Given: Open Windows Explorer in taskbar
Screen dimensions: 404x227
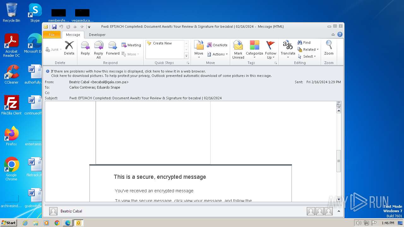Looking at the screenshot, I should tap(36, 223).
